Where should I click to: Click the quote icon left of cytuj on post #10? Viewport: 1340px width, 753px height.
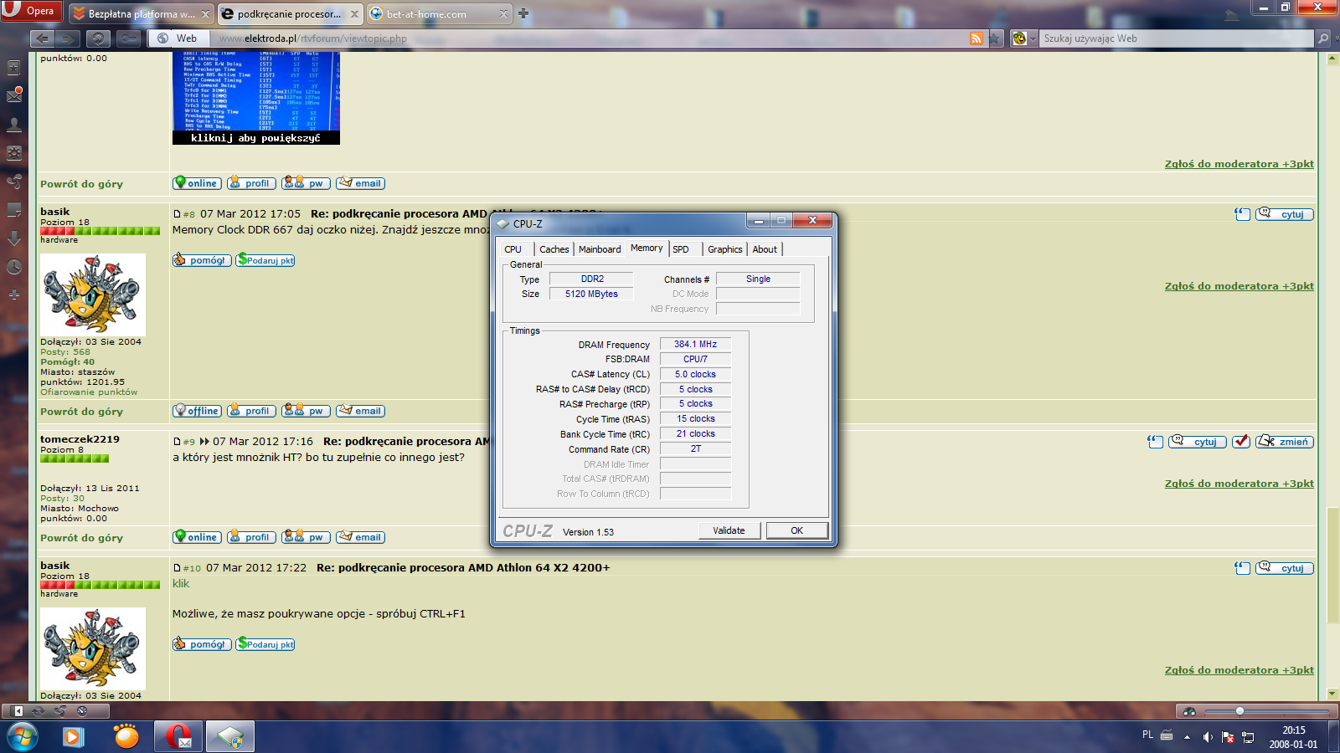1242,568
